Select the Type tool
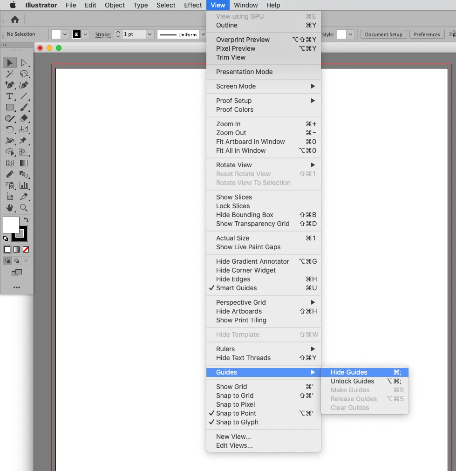Screen dimensions: 456x471 pyautogui.click(x=10, y=96)
